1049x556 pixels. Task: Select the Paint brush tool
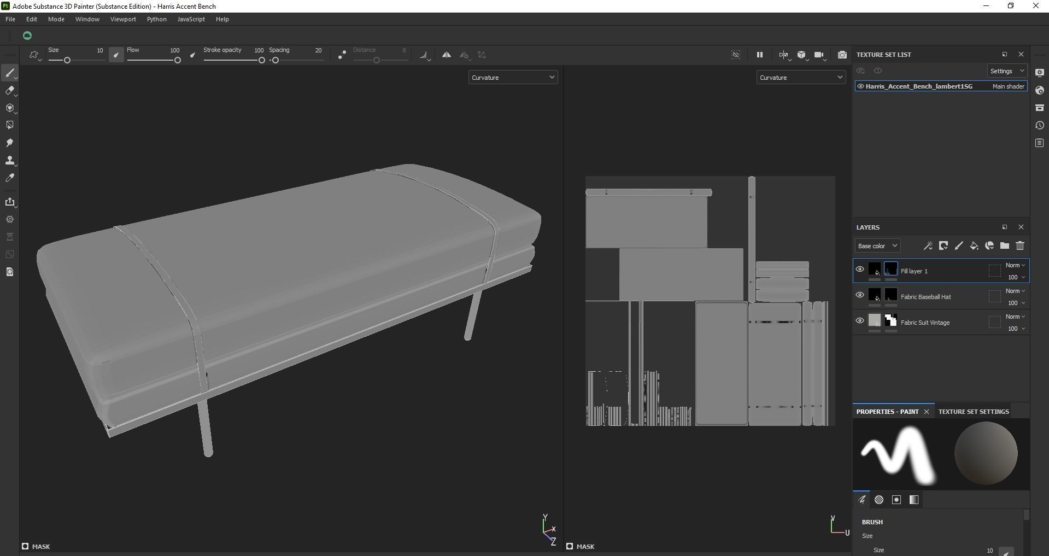tap(10, 73)
